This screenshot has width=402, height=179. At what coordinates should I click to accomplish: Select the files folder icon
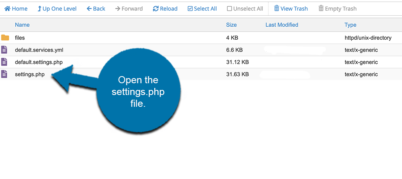[5, 38]
